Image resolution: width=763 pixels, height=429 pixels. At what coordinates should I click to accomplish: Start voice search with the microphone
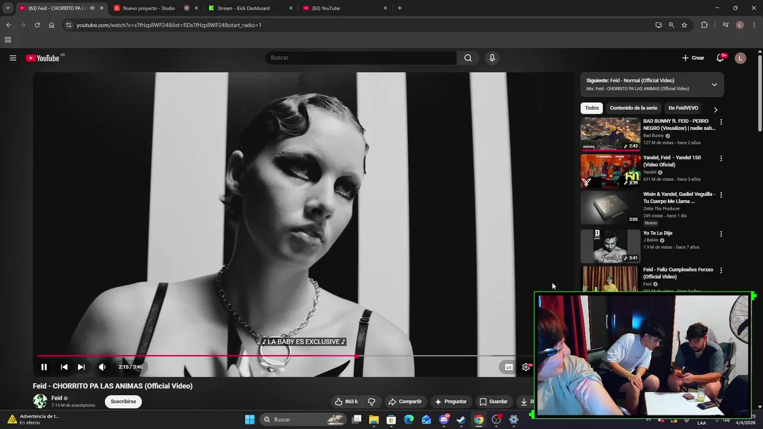click(492, 58)
